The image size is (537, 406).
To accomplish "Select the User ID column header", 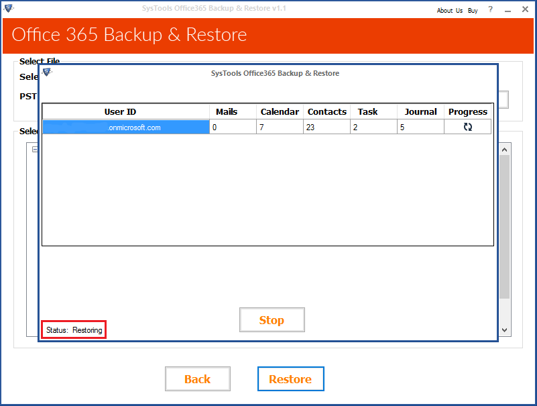I will (x=125, y=112).
